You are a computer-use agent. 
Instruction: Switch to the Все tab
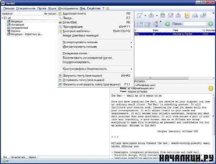tap(5, 157)
